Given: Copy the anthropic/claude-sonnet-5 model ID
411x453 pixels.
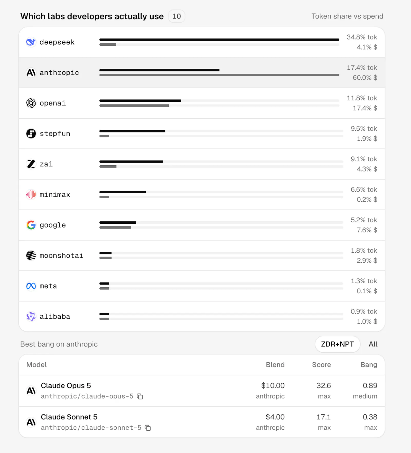Looking at the screenshot, I should [148, 428].
